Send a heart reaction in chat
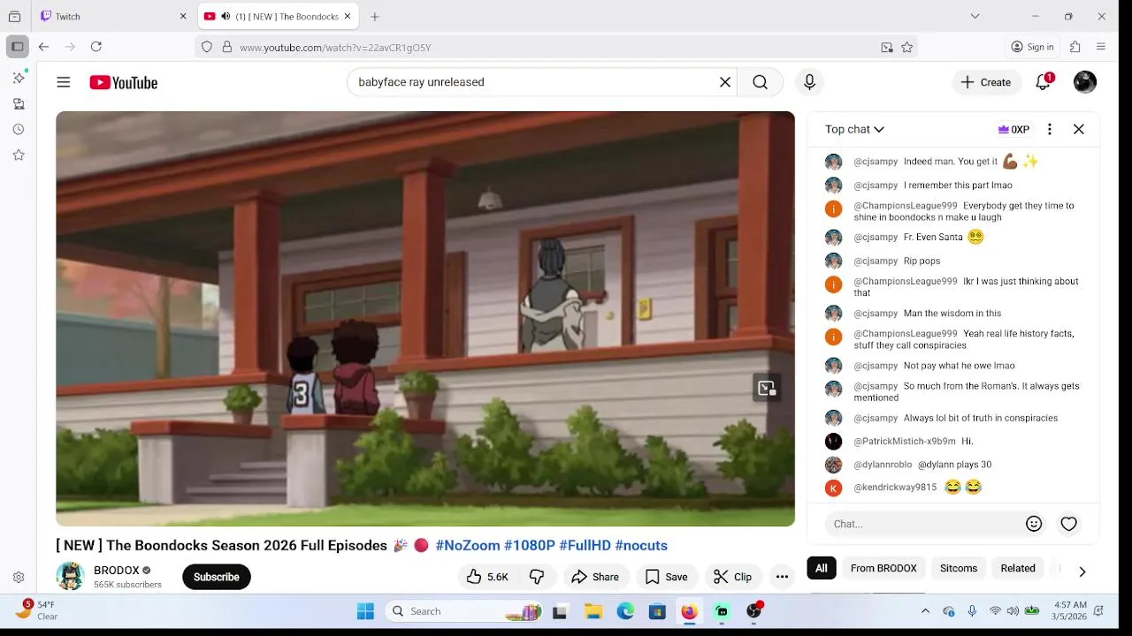This screenshot has height=636, width=1132. [1068, 524]
